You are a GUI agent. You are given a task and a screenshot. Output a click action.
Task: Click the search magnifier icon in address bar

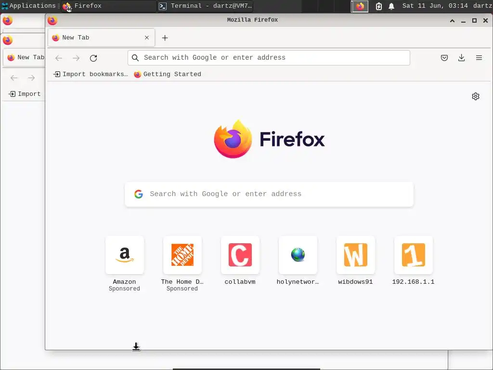(x=135, y=58)
